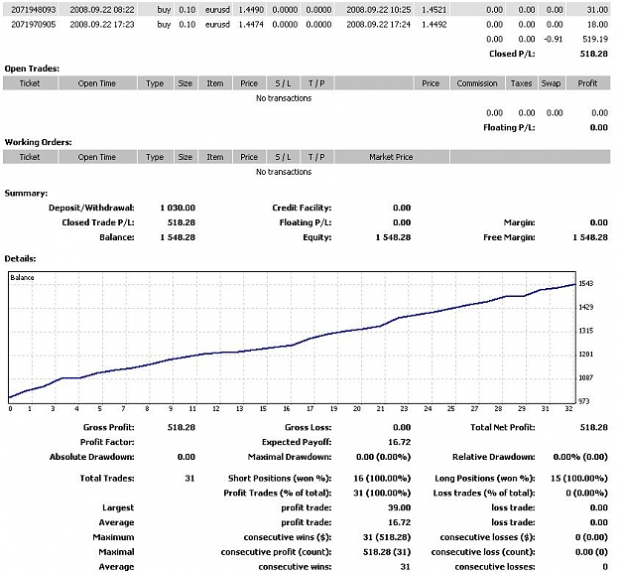Select ticket number 2071948093
This screenshot has height=574, width=620.
(x=33, y=10)
